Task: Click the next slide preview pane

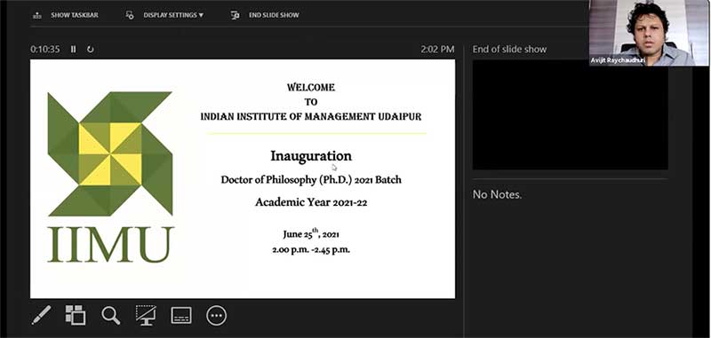Action: coord(570,114)
